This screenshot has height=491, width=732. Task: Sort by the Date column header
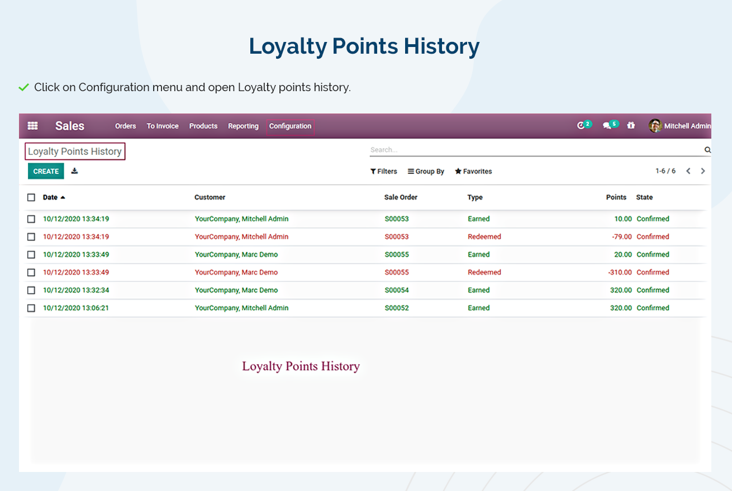pyautogui.click(x=54, y=197)
